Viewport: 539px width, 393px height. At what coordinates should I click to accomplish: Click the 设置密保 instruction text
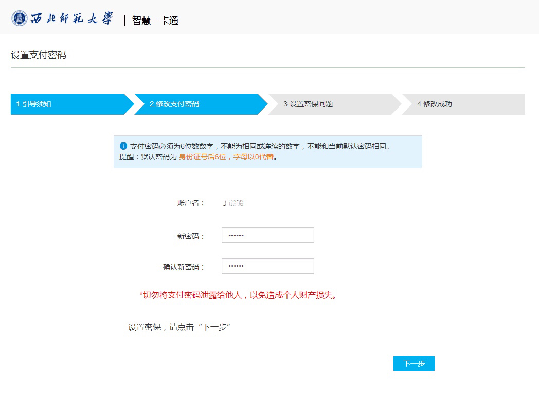(x=179, y=327)
